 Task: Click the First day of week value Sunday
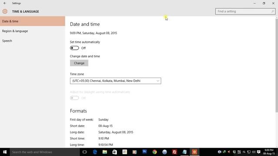pyautogui.click(x=103, y=120)
